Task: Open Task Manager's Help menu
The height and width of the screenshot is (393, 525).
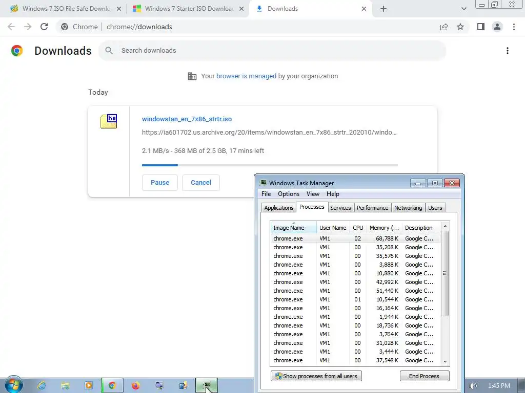Action: [333, 194]
